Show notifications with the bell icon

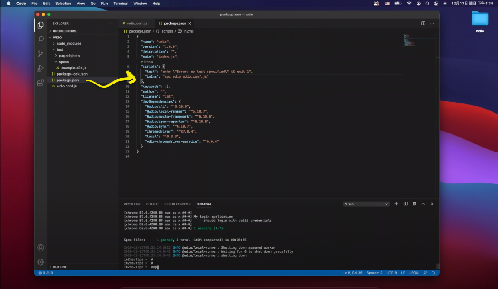(x=433, y=273)
